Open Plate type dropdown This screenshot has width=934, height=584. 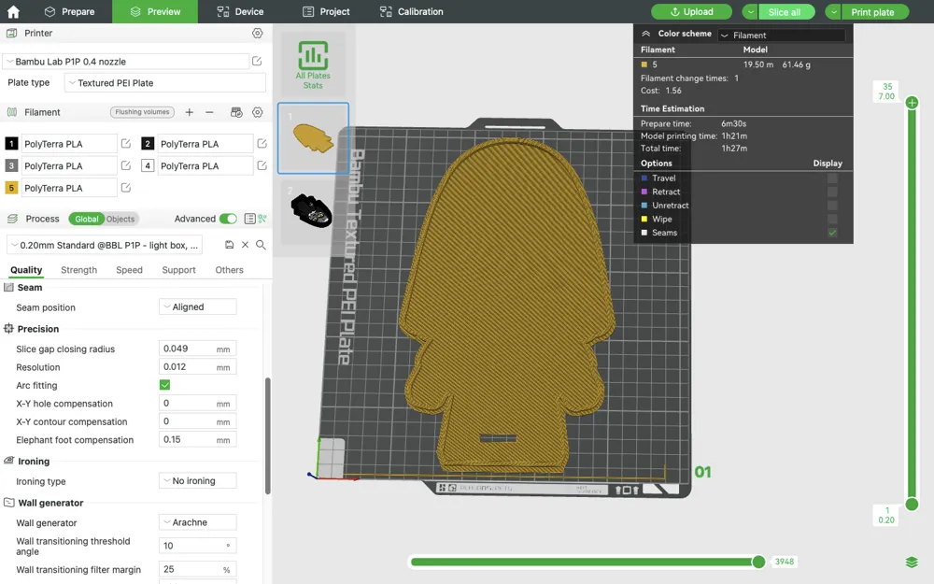165,83
